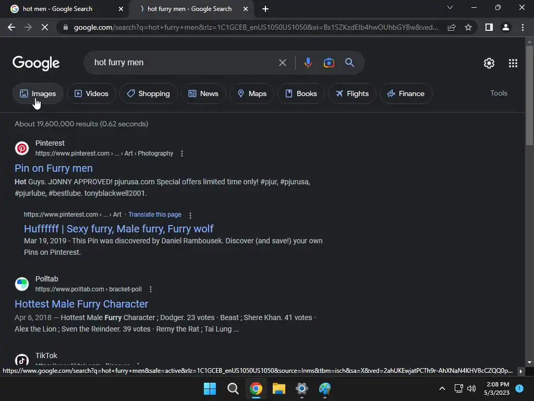534x401 pixels.
Task: Open Chrome three-dot menu
Action: point(523,27)
